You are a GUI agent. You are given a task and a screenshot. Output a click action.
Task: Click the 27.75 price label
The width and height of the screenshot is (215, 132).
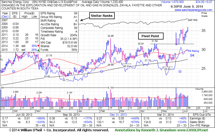[49, 56]
